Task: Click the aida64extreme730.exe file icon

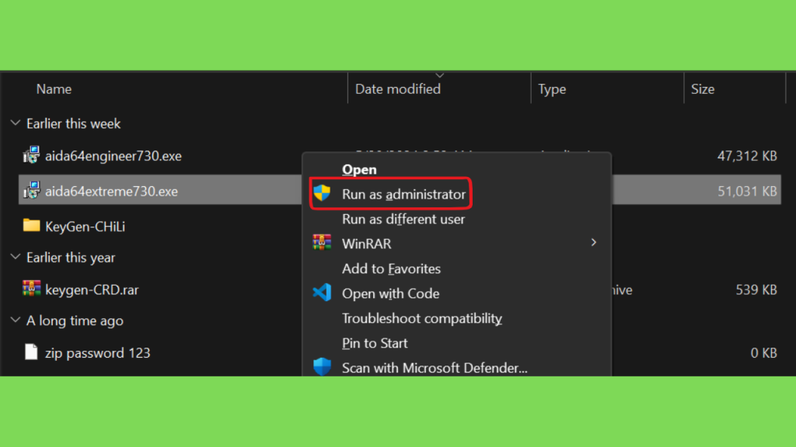Action: [31, 191]
